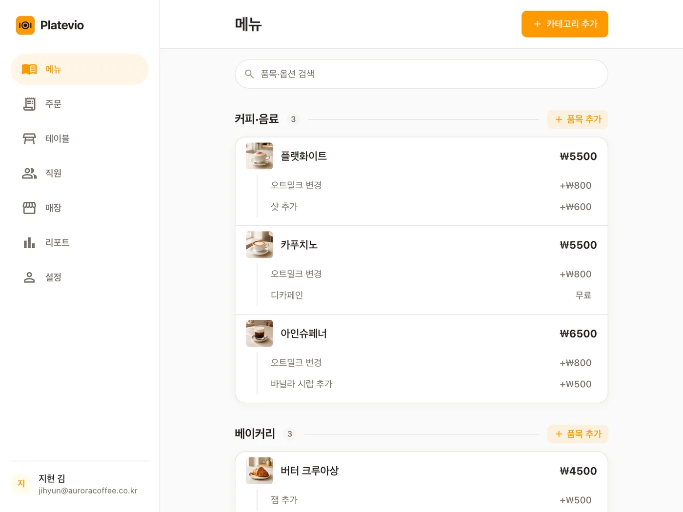683x512 pixels.
Task: Select the 버터 크루아상 item name
Action: [310, 471]
